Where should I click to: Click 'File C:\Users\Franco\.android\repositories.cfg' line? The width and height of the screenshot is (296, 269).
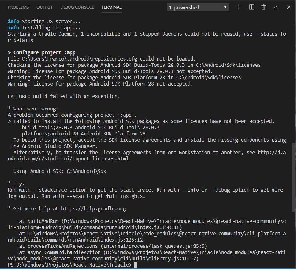pos(102,59)
